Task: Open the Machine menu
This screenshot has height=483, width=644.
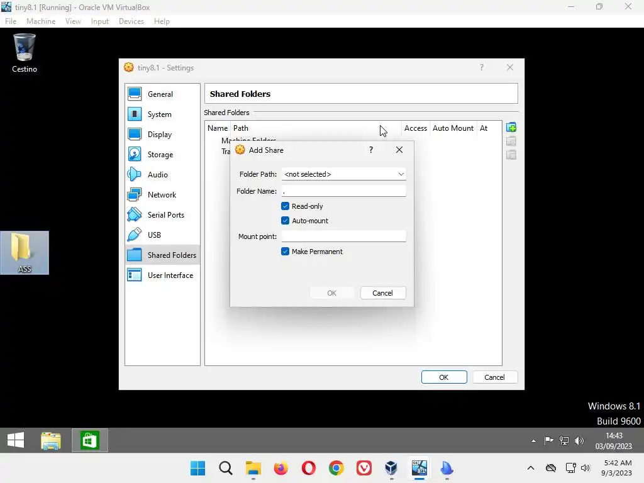Action: point(41,21)
